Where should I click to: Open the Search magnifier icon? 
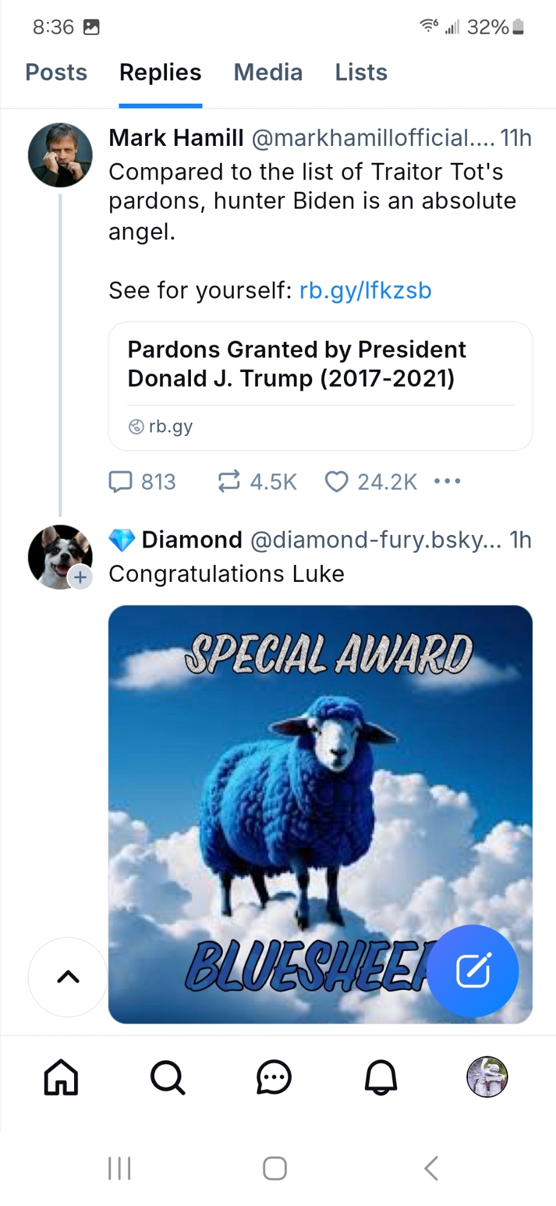click(167, 1077)
